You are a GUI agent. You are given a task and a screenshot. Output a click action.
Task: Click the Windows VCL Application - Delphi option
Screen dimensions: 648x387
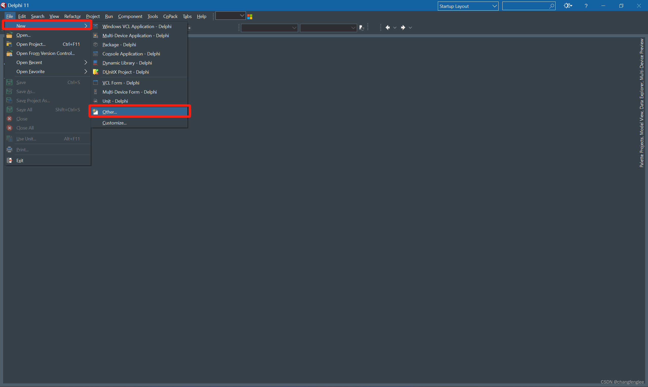click(x=137, y=26)
